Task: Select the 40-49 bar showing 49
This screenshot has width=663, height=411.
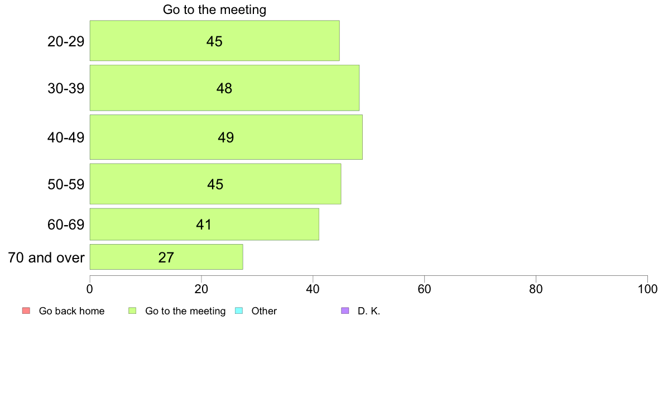Action: click(x=226, y=137)
